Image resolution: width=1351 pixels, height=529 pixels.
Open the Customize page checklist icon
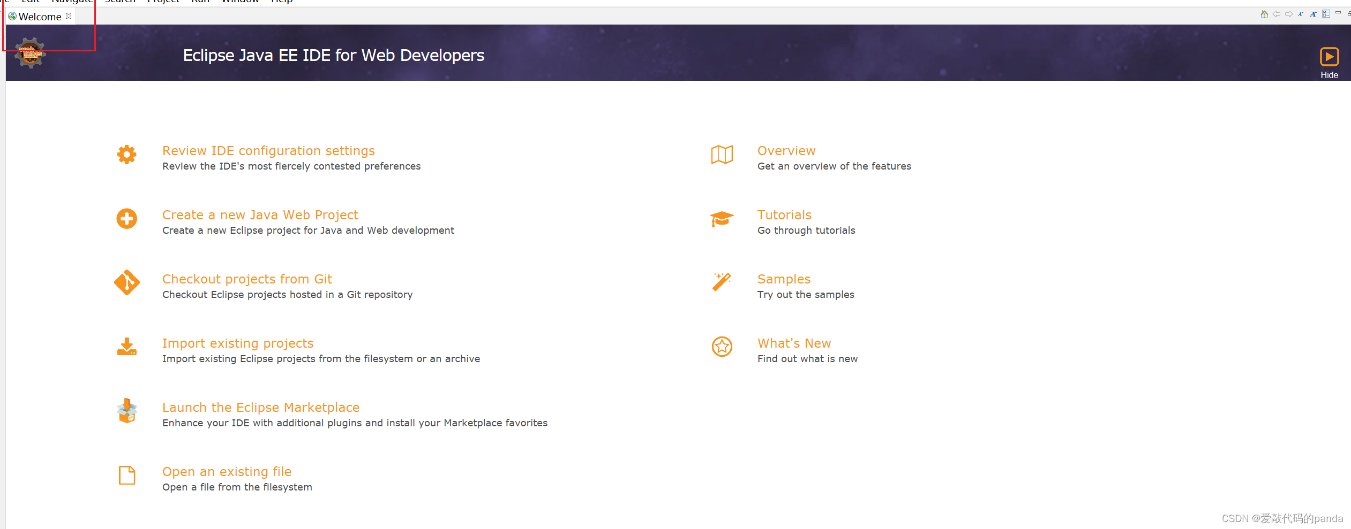pyautogui.click(x=1326, y=14)
